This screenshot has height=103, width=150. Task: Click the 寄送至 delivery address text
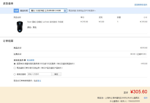tap(118, 98)
